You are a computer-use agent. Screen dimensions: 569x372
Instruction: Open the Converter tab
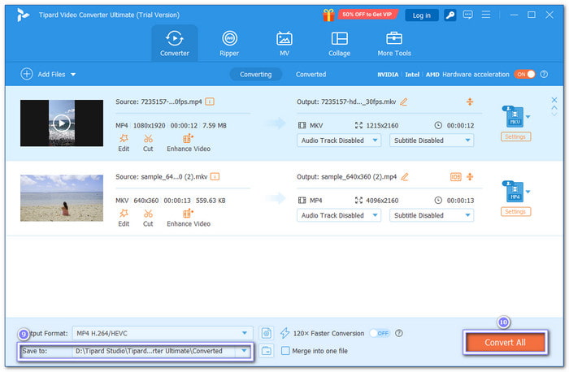[x=175, y=44]
